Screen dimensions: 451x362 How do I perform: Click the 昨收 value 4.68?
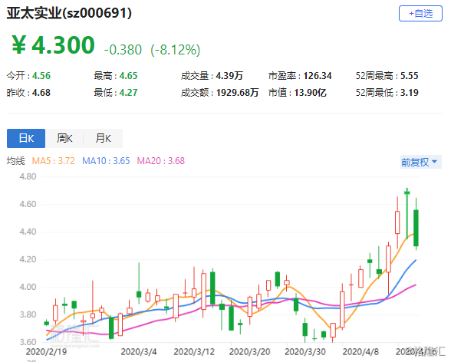[x=41, y=93]
